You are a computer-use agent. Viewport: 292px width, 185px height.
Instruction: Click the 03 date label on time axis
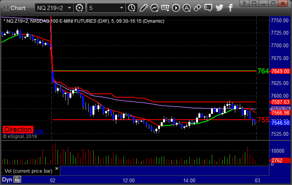pos(257,180)
